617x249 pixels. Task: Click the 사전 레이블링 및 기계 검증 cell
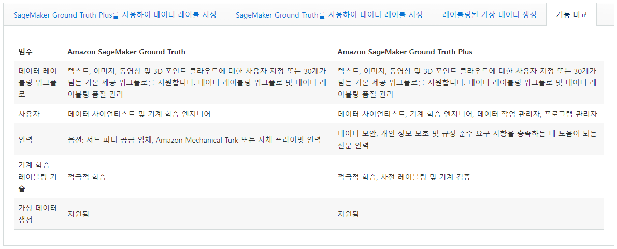tap(404, 177)
